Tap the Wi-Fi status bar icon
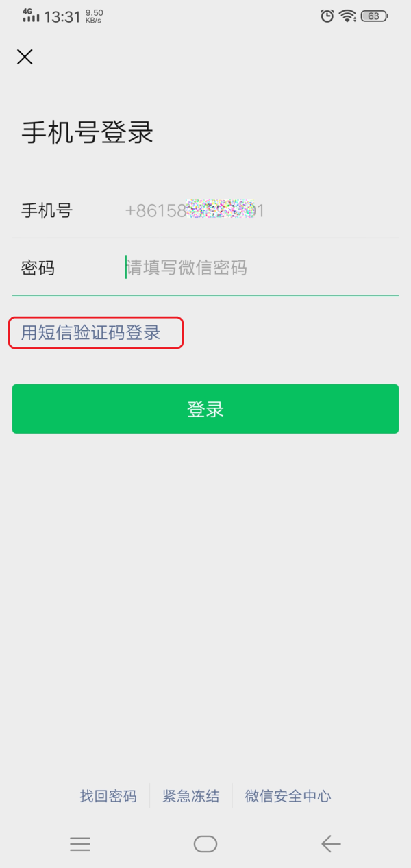411x868 pixels. coord(348,16)
